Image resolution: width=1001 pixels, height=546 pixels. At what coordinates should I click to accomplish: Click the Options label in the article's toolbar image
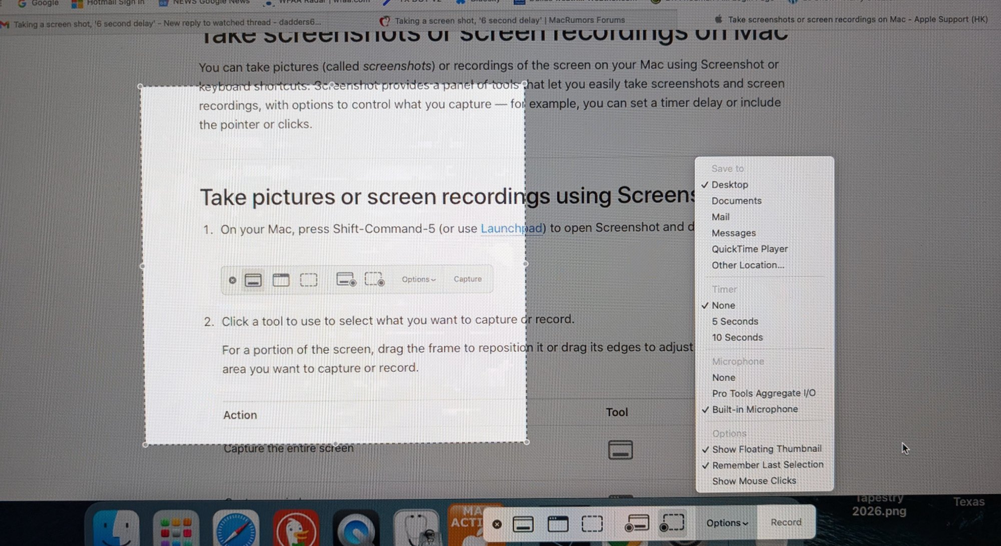pos(419,279)
